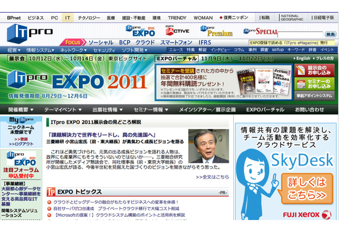Select the IT top menu tab
Viewport: 348px width, 232px height.
[67, 18]
